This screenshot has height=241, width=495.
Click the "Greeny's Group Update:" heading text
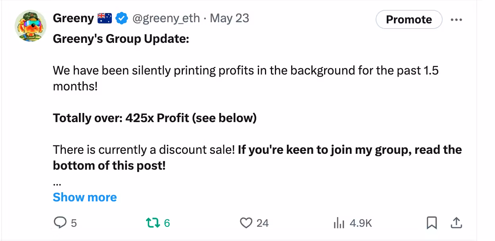tap(121, 39)
